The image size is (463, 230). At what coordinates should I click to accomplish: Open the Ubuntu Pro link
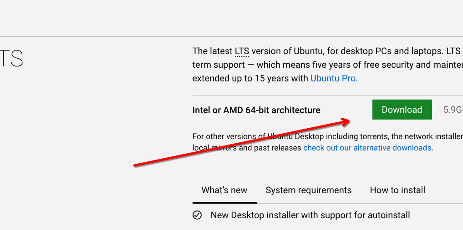[x=333, y=78]
